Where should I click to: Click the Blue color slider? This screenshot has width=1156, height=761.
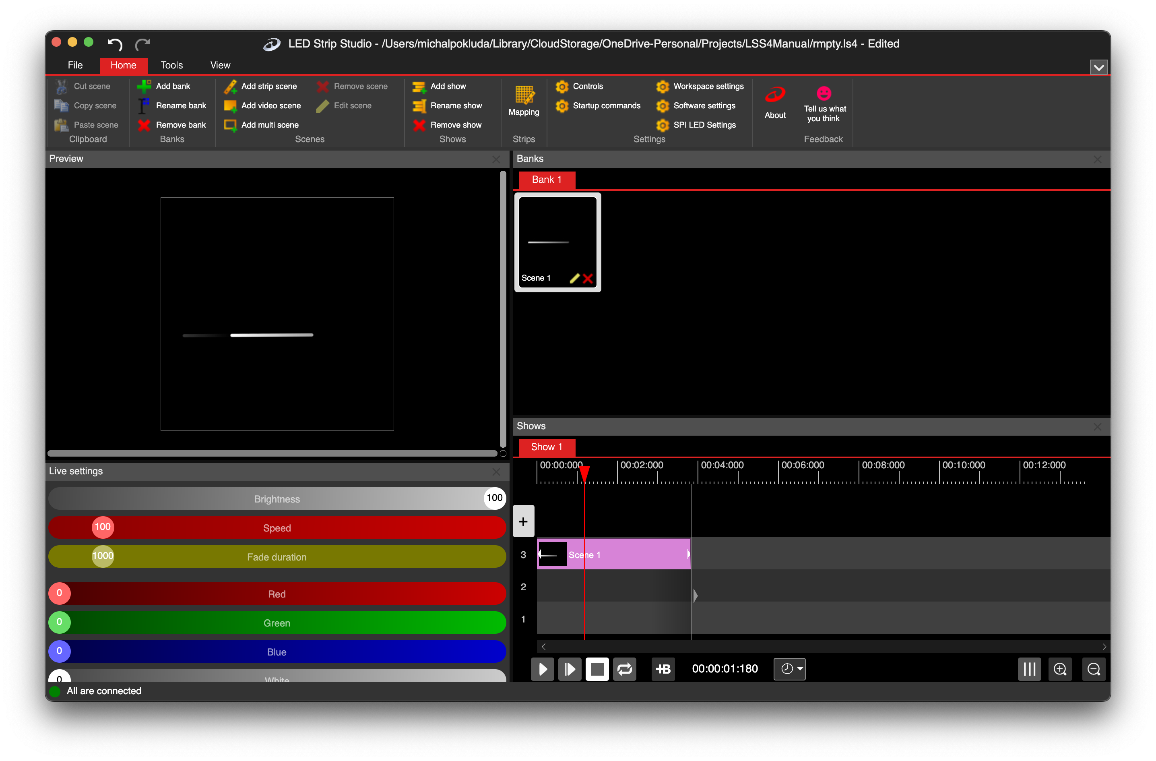277,651
